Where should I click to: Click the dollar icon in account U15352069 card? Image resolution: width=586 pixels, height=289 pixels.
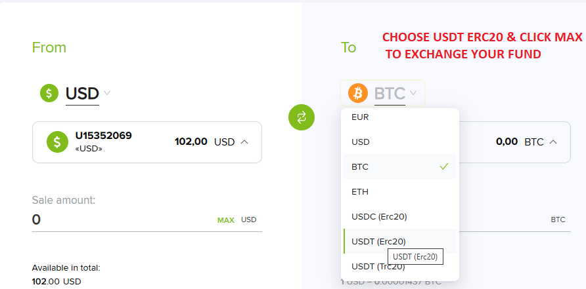click(x=56, y=141)
